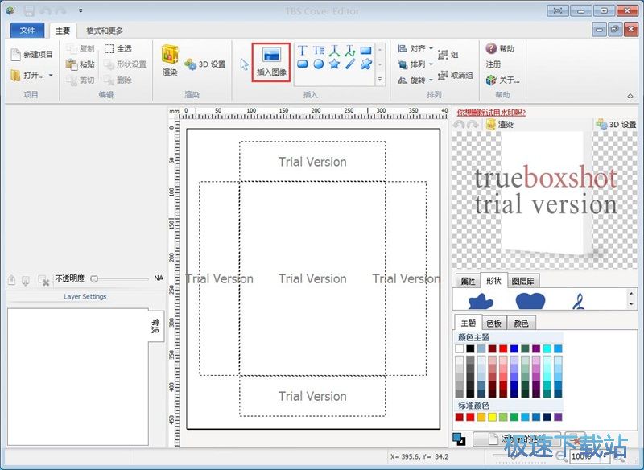Switch to the 图层库 panel tab
The image size is (644, 470).
click(523, 281)
